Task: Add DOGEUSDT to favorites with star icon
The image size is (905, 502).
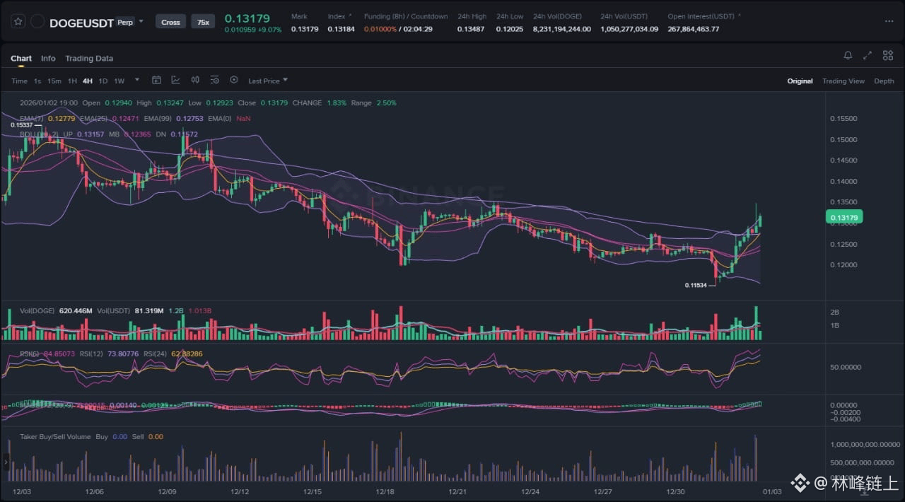Action: [18, 22]
